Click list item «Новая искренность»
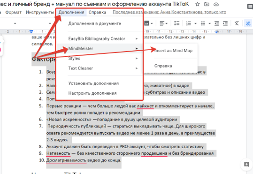 pos(112,119)
